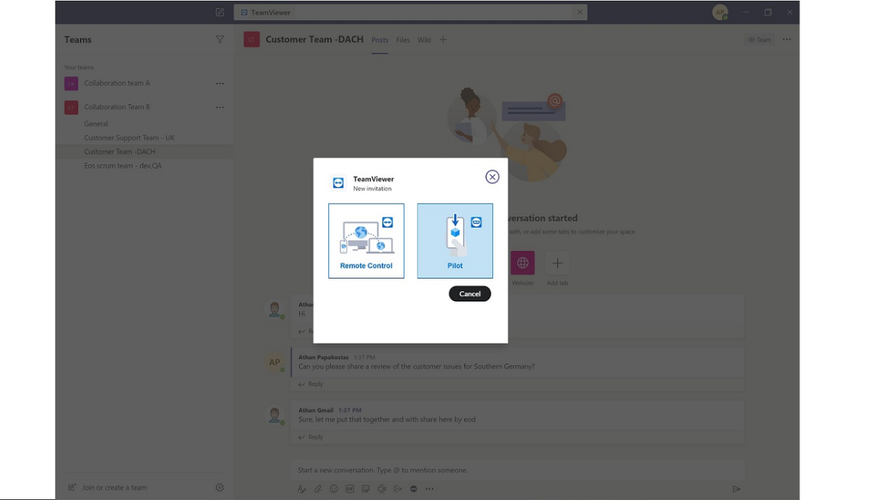Click the TeamViewer app icon in compose toolbar
Screen dimensions: 890x500
point(414,489)
